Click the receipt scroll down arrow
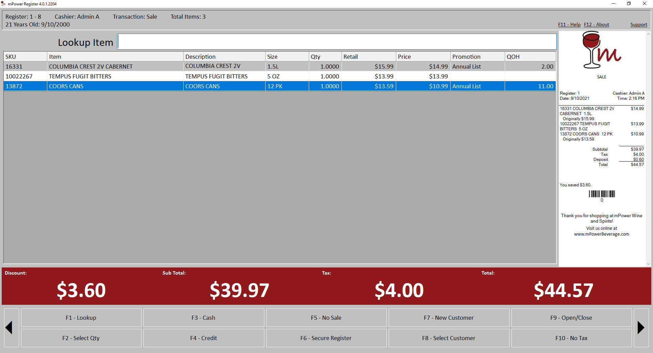Screen dimensions: 653x353 click(x=648, y=264)
